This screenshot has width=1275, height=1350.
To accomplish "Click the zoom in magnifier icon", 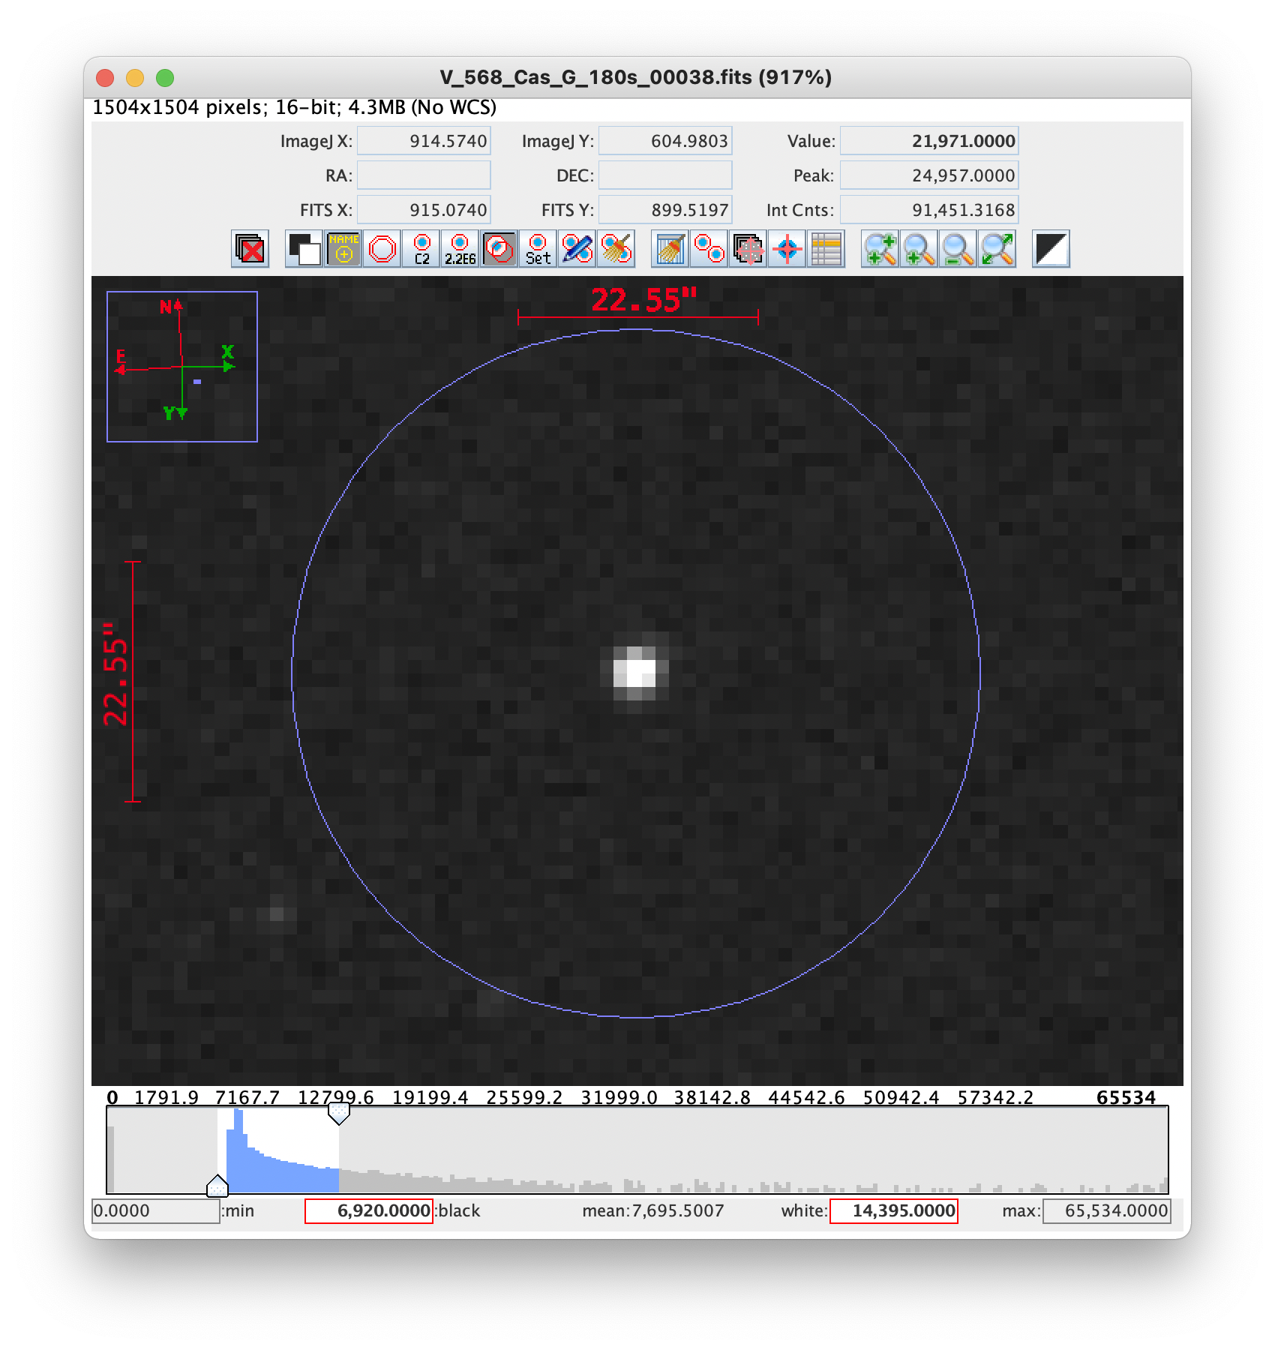I will click(x=919, y=249).
